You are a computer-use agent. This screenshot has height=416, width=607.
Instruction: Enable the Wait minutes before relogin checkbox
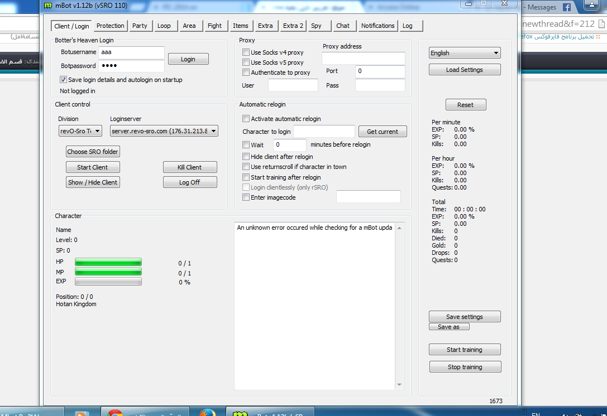coord(246,144)
